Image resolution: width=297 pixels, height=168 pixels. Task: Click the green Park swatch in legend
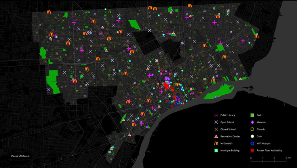tap(253, 115)
